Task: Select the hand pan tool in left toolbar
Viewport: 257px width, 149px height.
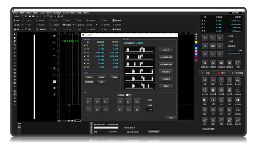Action: pos(14,38)
